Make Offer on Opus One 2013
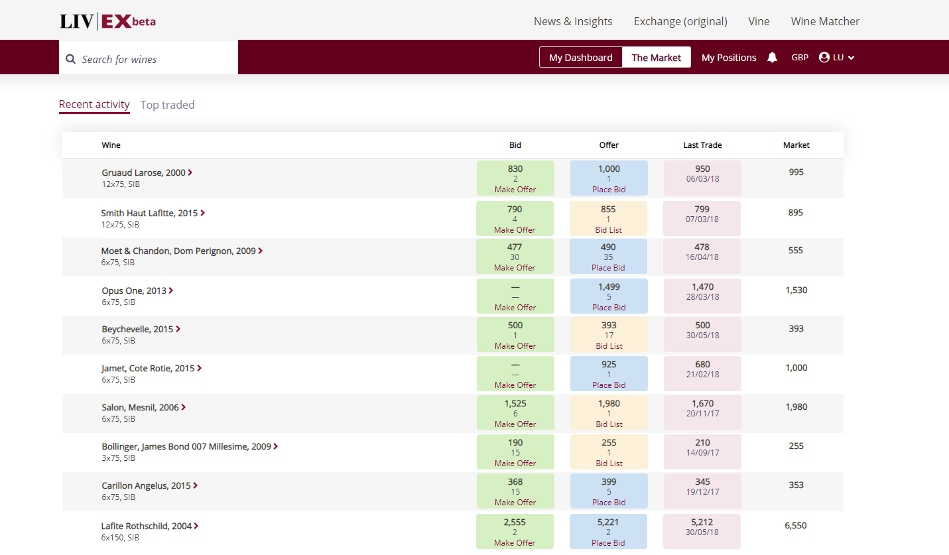 coord(515,308)
